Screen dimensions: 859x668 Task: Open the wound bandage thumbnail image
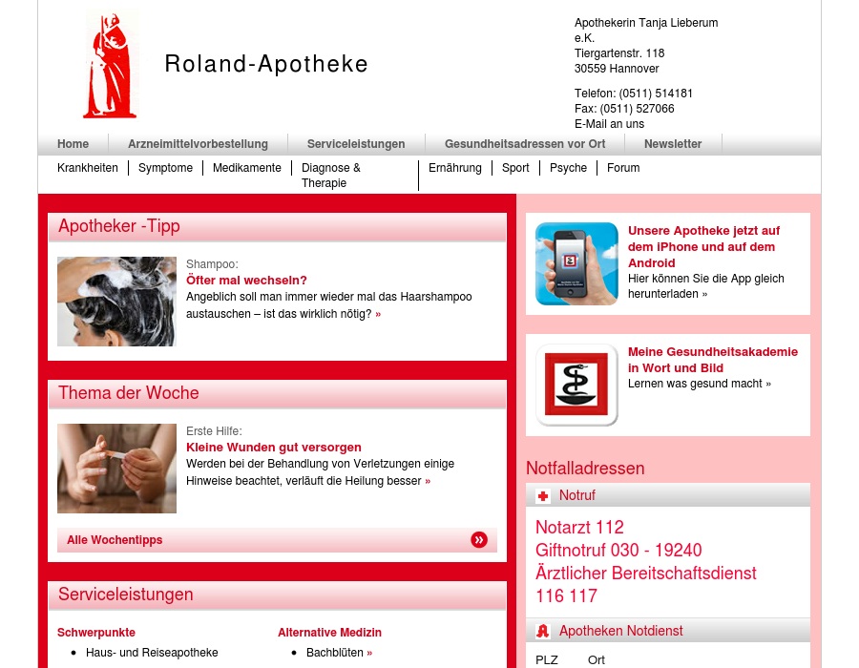point(116,469)
